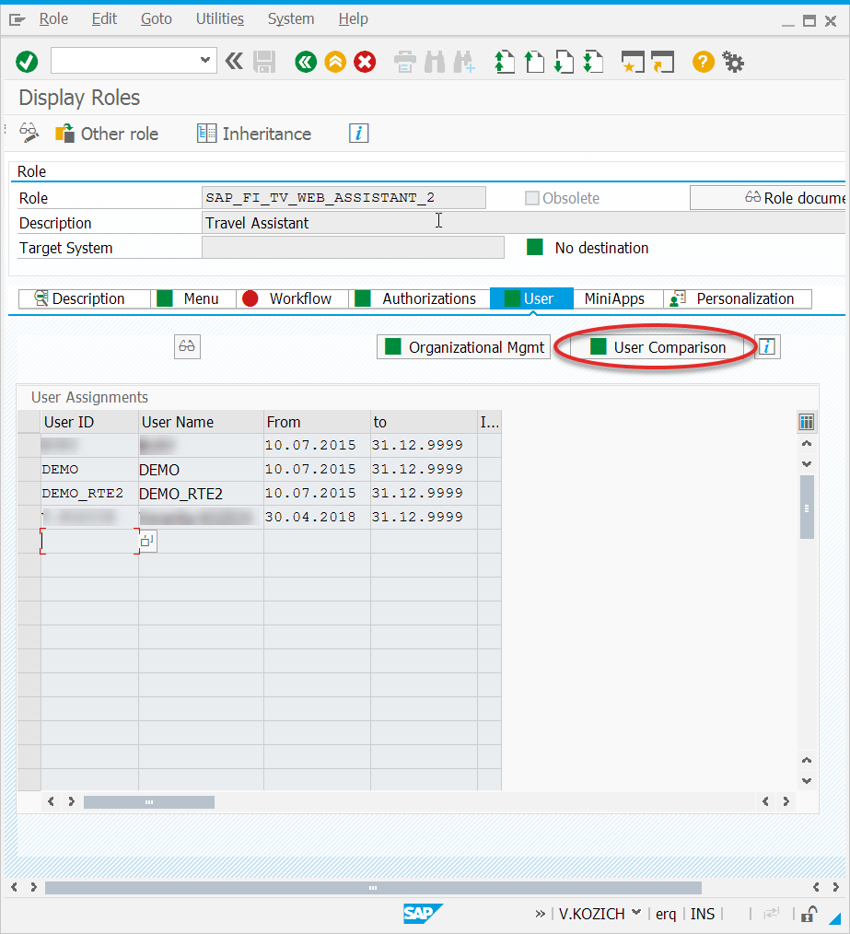
Task: Open Customize Local Layout gear icon
Action: point(733,62)
